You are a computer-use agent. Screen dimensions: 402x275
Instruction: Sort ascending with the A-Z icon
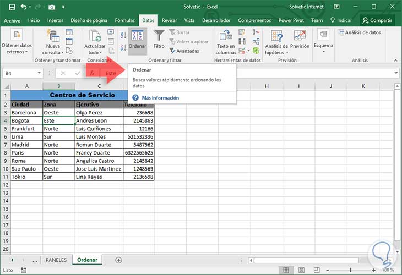[123, 35]
